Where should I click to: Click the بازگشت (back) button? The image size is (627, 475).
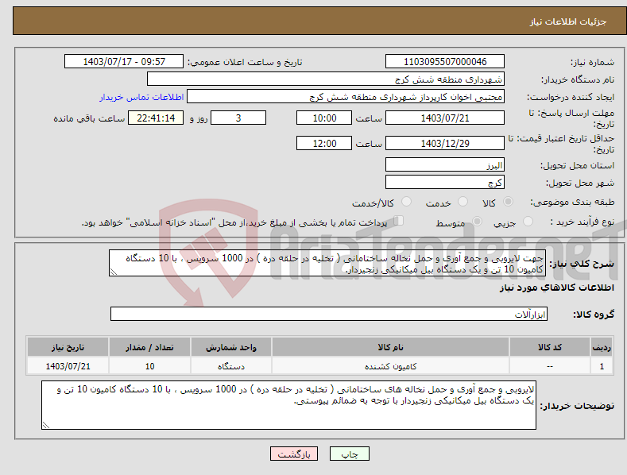point(294,454)
